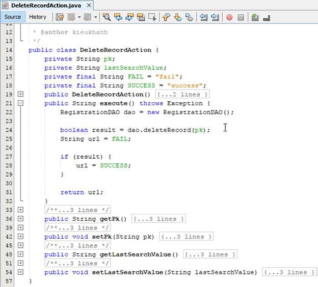Click 'url = SUCCESS;' on line 28
Screen dimensions: 318x287
click(x=103, y=165)
